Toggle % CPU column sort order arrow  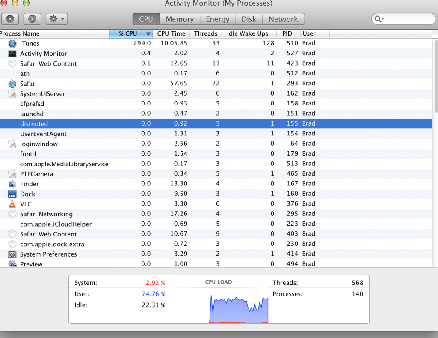click(x=148, y=34)
